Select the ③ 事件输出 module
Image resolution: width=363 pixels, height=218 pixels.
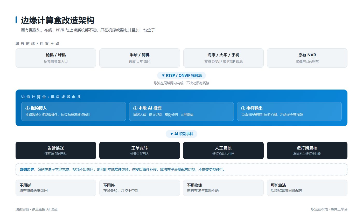pyautogui.click(x=289, y=111)
